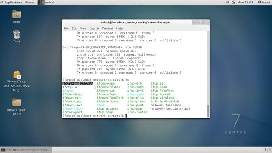Click the ifdown-eth entry in listing
Screen dimensions: 272x153
pyautogui.click(x=71, y=98)
